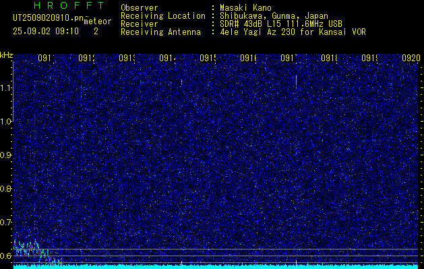Click the 0912 time marker
The width and height of the screenshot is (424, 269).
[x=87, y=58]
